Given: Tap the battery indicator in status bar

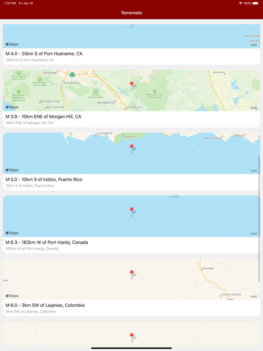Looking at the screenshot, I should 256,3.
